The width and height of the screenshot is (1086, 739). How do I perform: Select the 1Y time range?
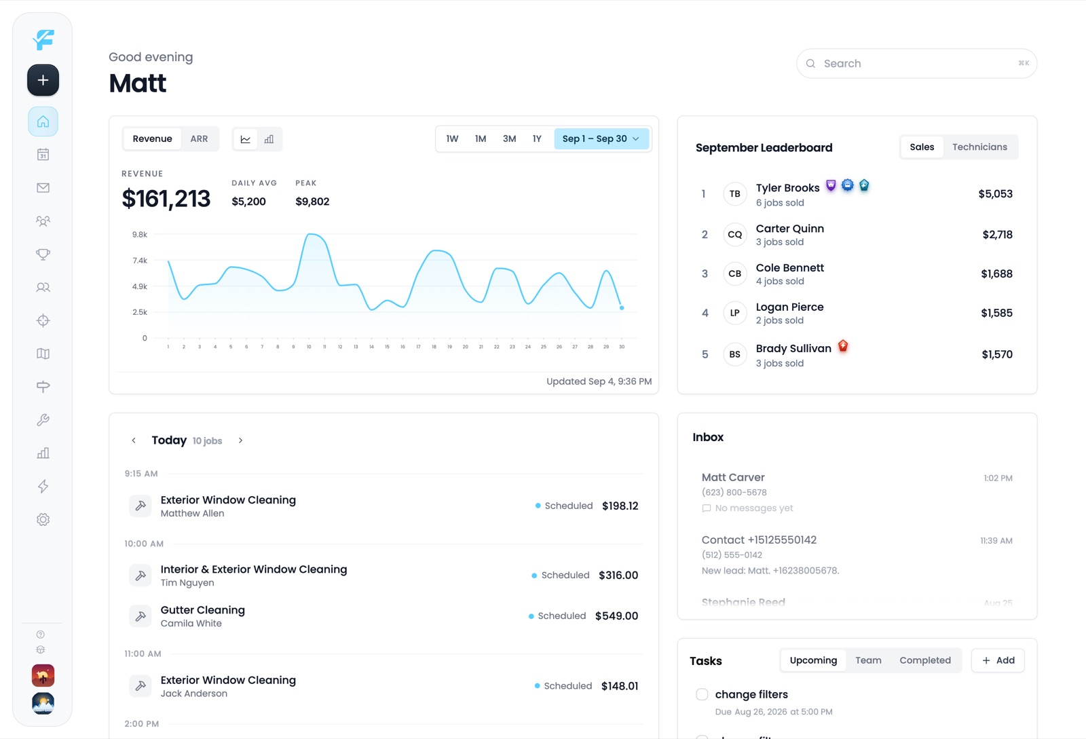pyautogui.click(x=537, y=139)
